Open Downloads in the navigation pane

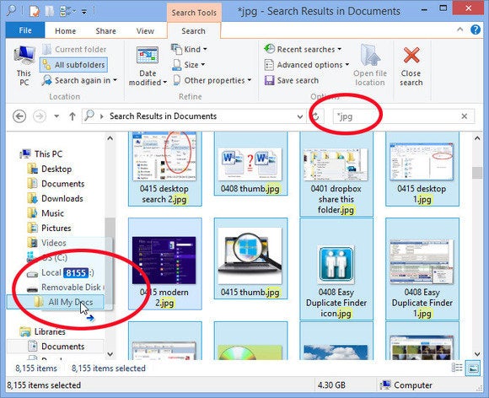pos(55,198)
